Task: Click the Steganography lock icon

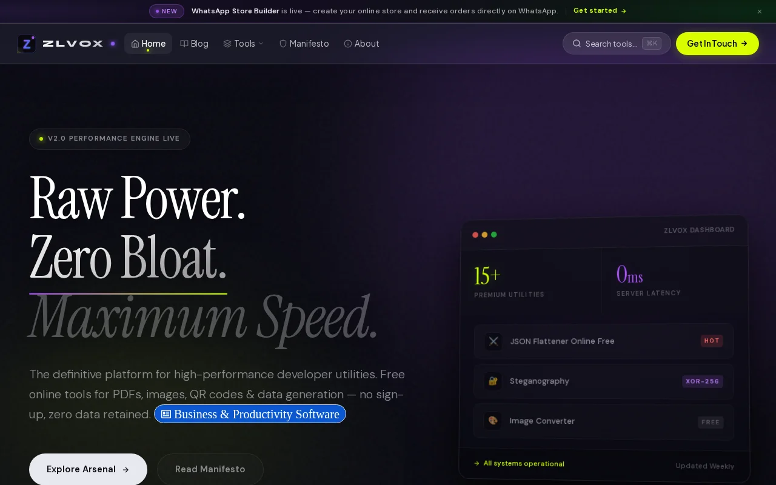Action: 493,381
